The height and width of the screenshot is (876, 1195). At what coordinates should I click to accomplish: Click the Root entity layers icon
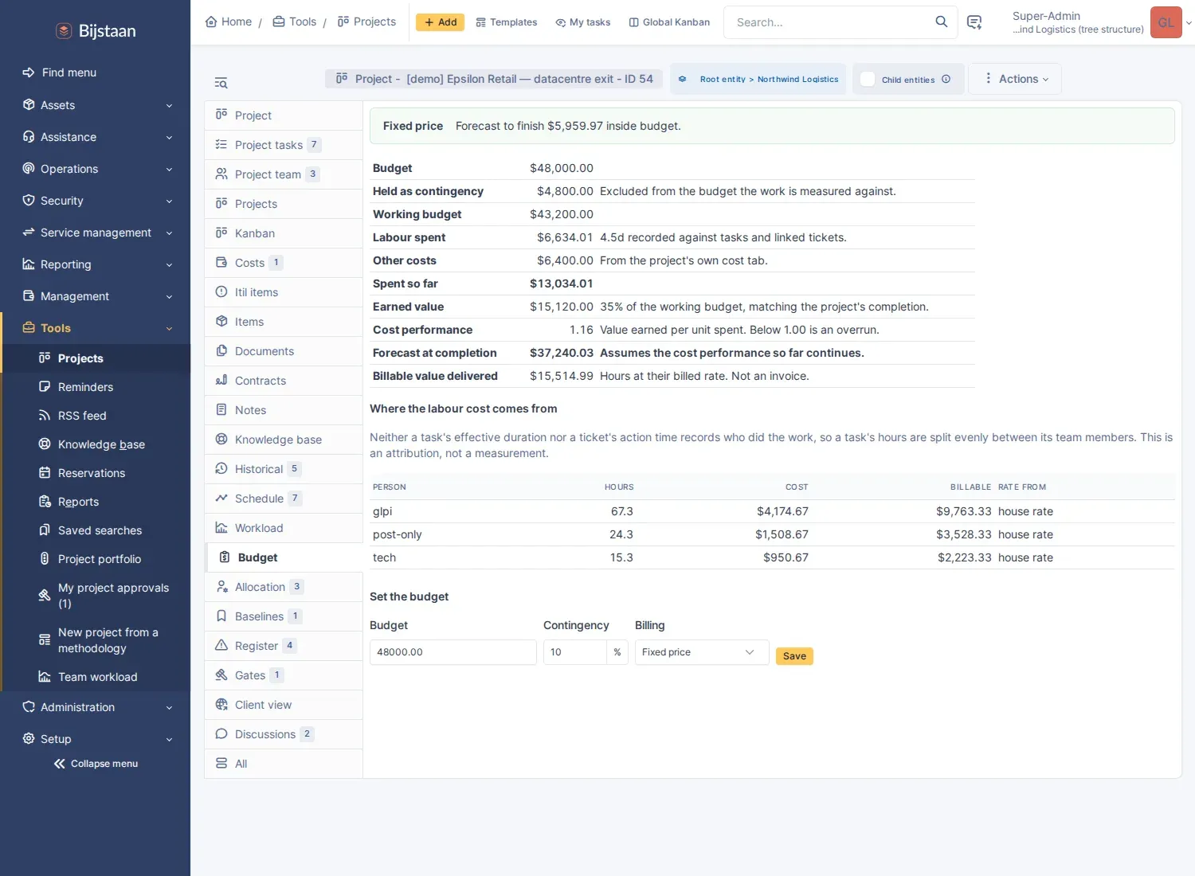683,79
